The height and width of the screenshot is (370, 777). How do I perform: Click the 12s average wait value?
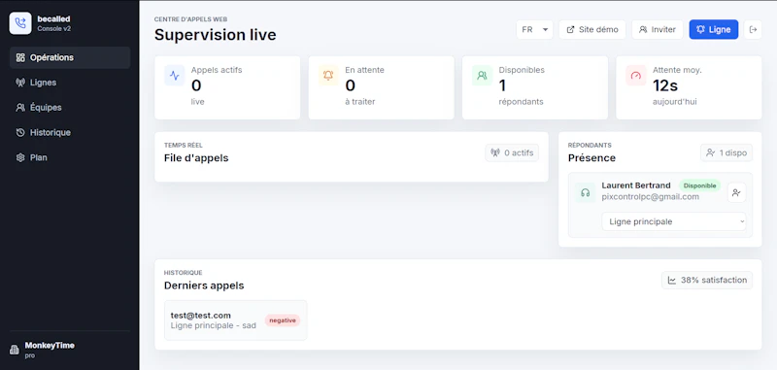click(665, 85)
